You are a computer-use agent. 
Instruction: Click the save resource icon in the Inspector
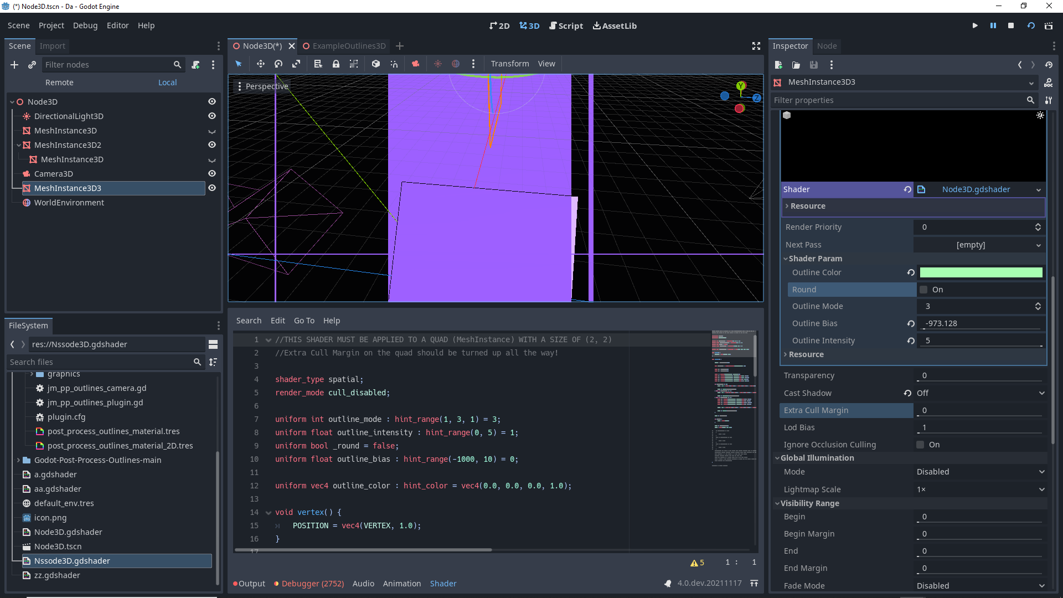pos(813,65)
